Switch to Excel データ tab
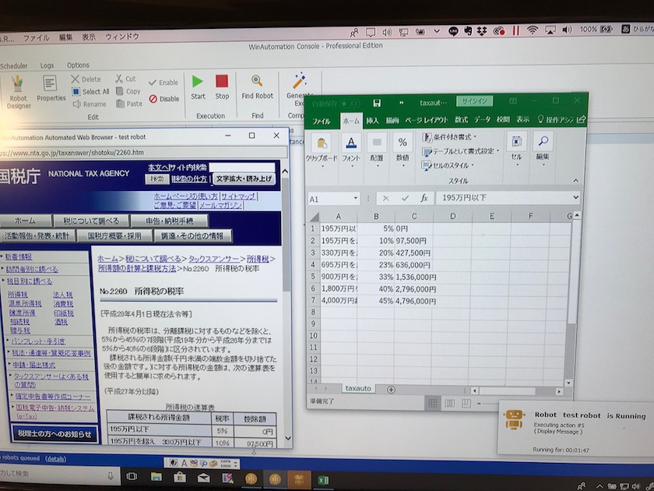This screenshot has width=654, height=491. [482, 119]
